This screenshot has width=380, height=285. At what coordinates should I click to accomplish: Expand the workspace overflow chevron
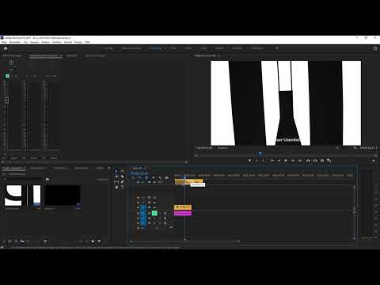click(x=277, y=48)
